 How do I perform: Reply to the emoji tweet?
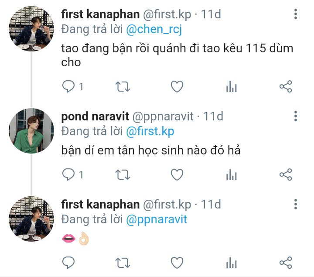click(x=68, y=263)
